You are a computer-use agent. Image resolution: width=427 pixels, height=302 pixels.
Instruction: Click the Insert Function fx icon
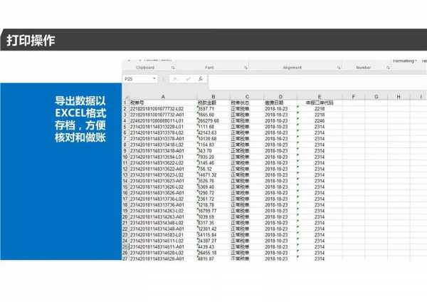[x=201, y=78]
